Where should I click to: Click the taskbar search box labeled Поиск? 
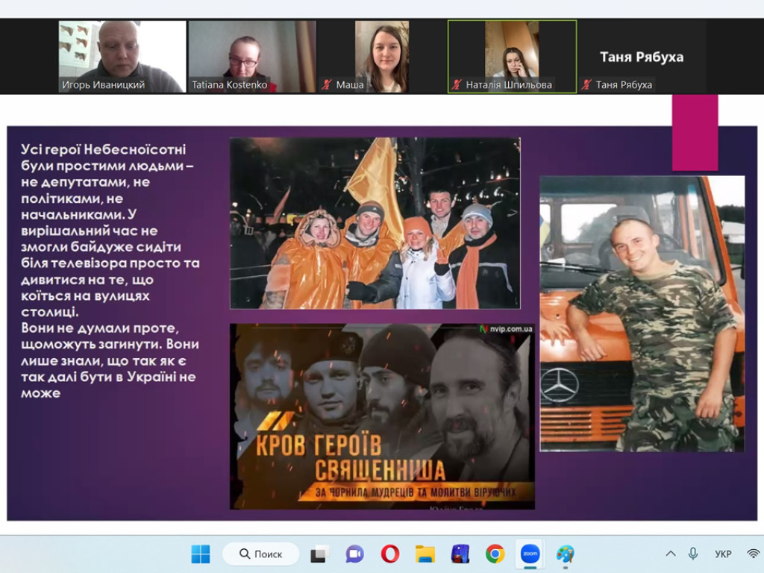[260, 554]
